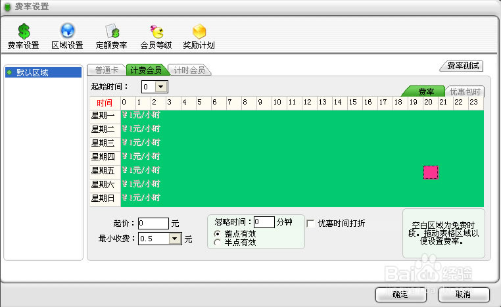Open 区域设置 globe icon
Viewport: 501px width, 307px height.
point(67,31)
